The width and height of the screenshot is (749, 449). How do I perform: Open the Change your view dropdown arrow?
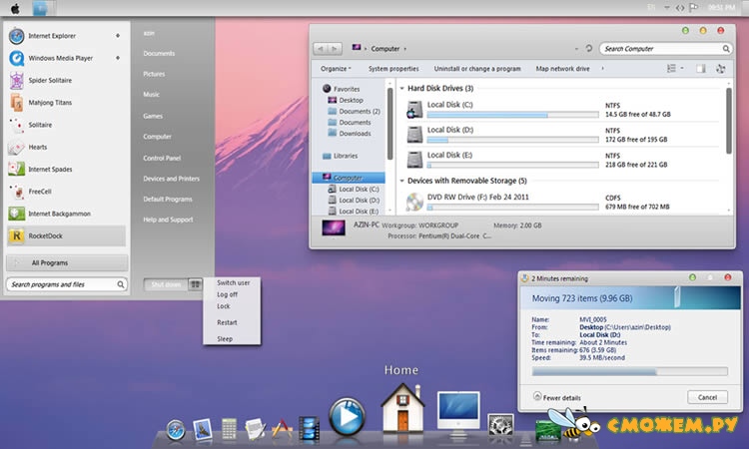click(682, 69)
